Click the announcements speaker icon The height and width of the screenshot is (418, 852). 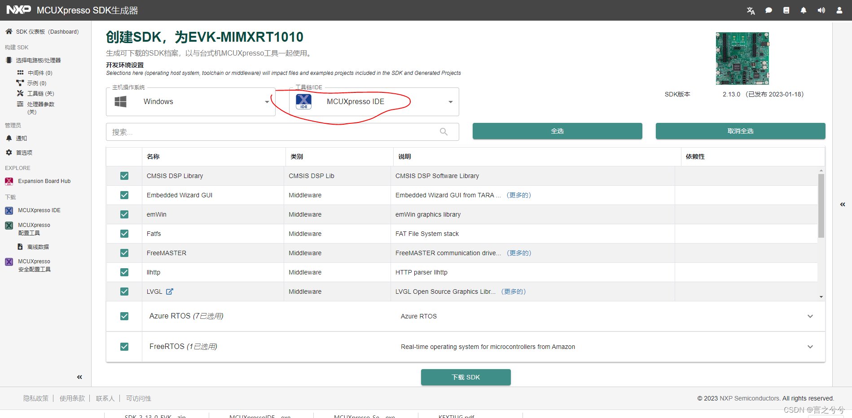click(x=821, y=10)
